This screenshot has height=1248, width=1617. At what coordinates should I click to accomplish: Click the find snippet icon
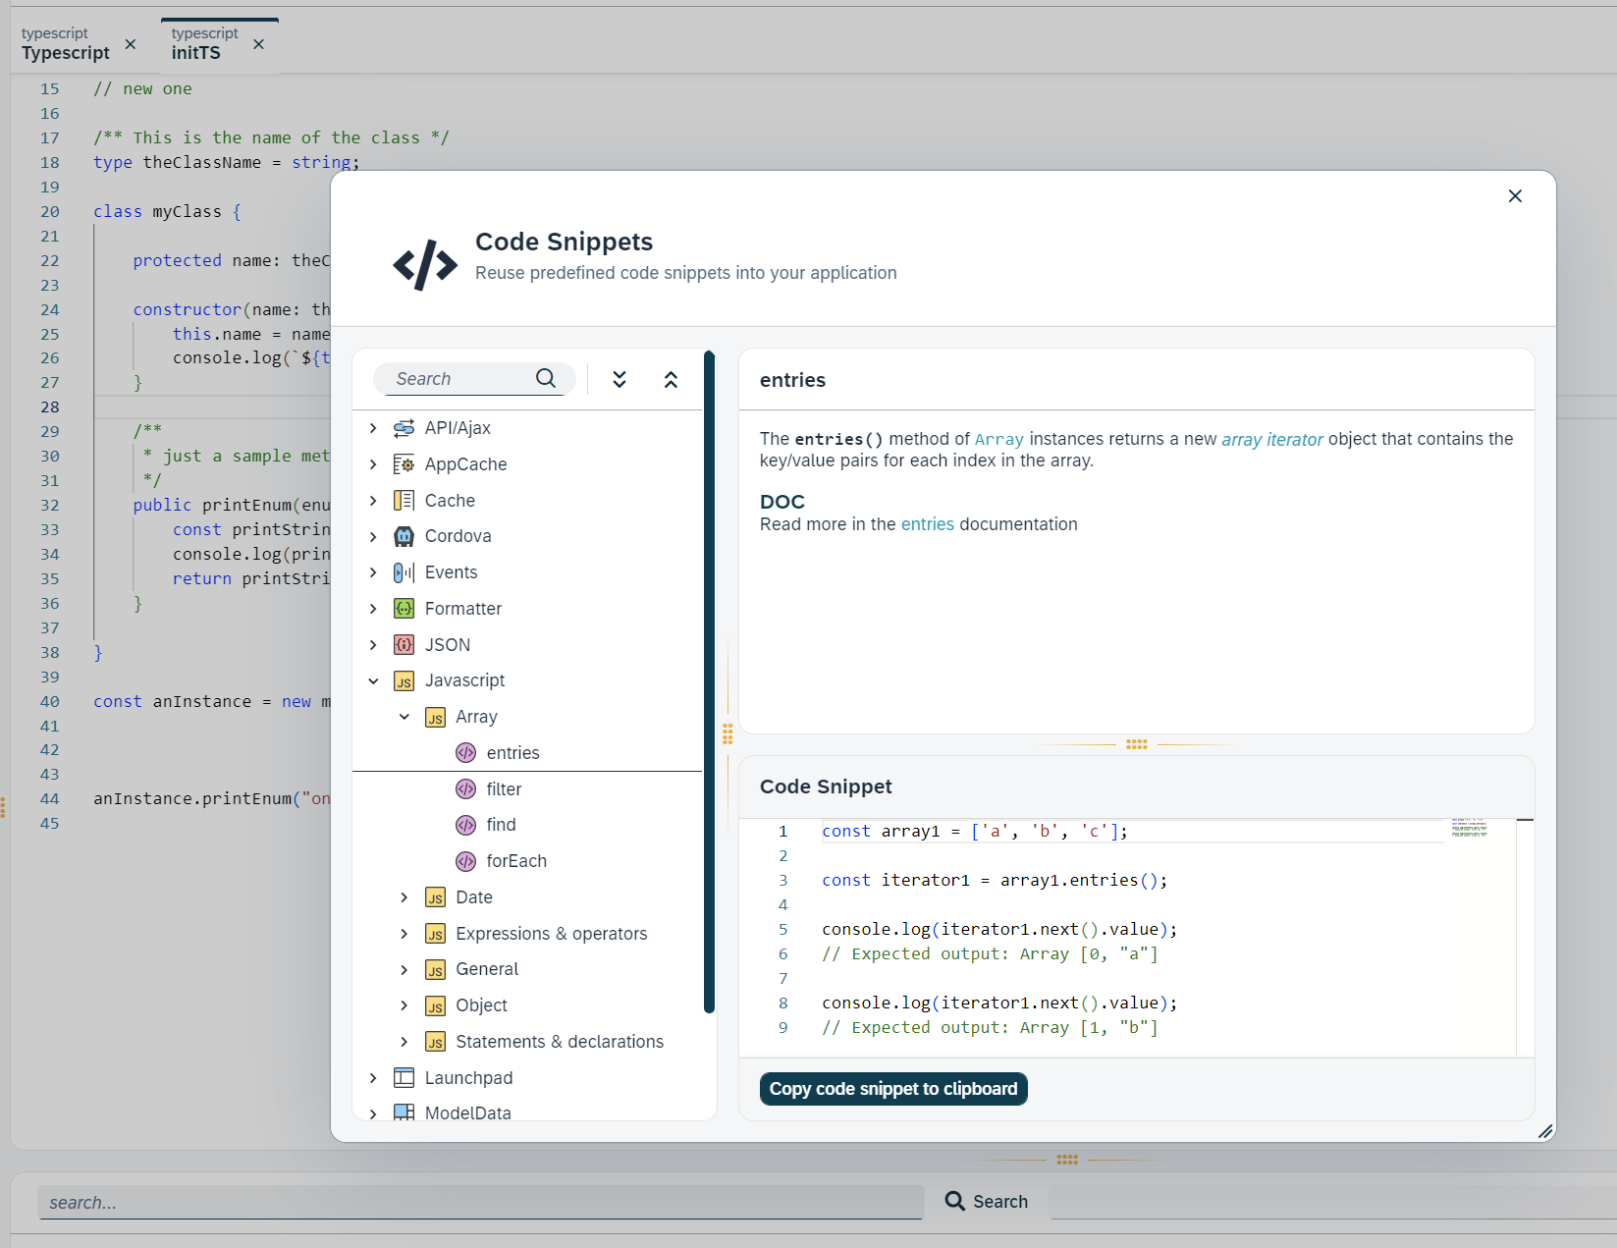[466, 825]
